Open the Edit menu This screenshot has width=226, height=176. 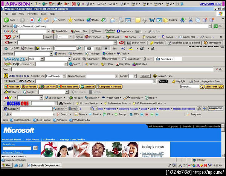pos(14,14)
